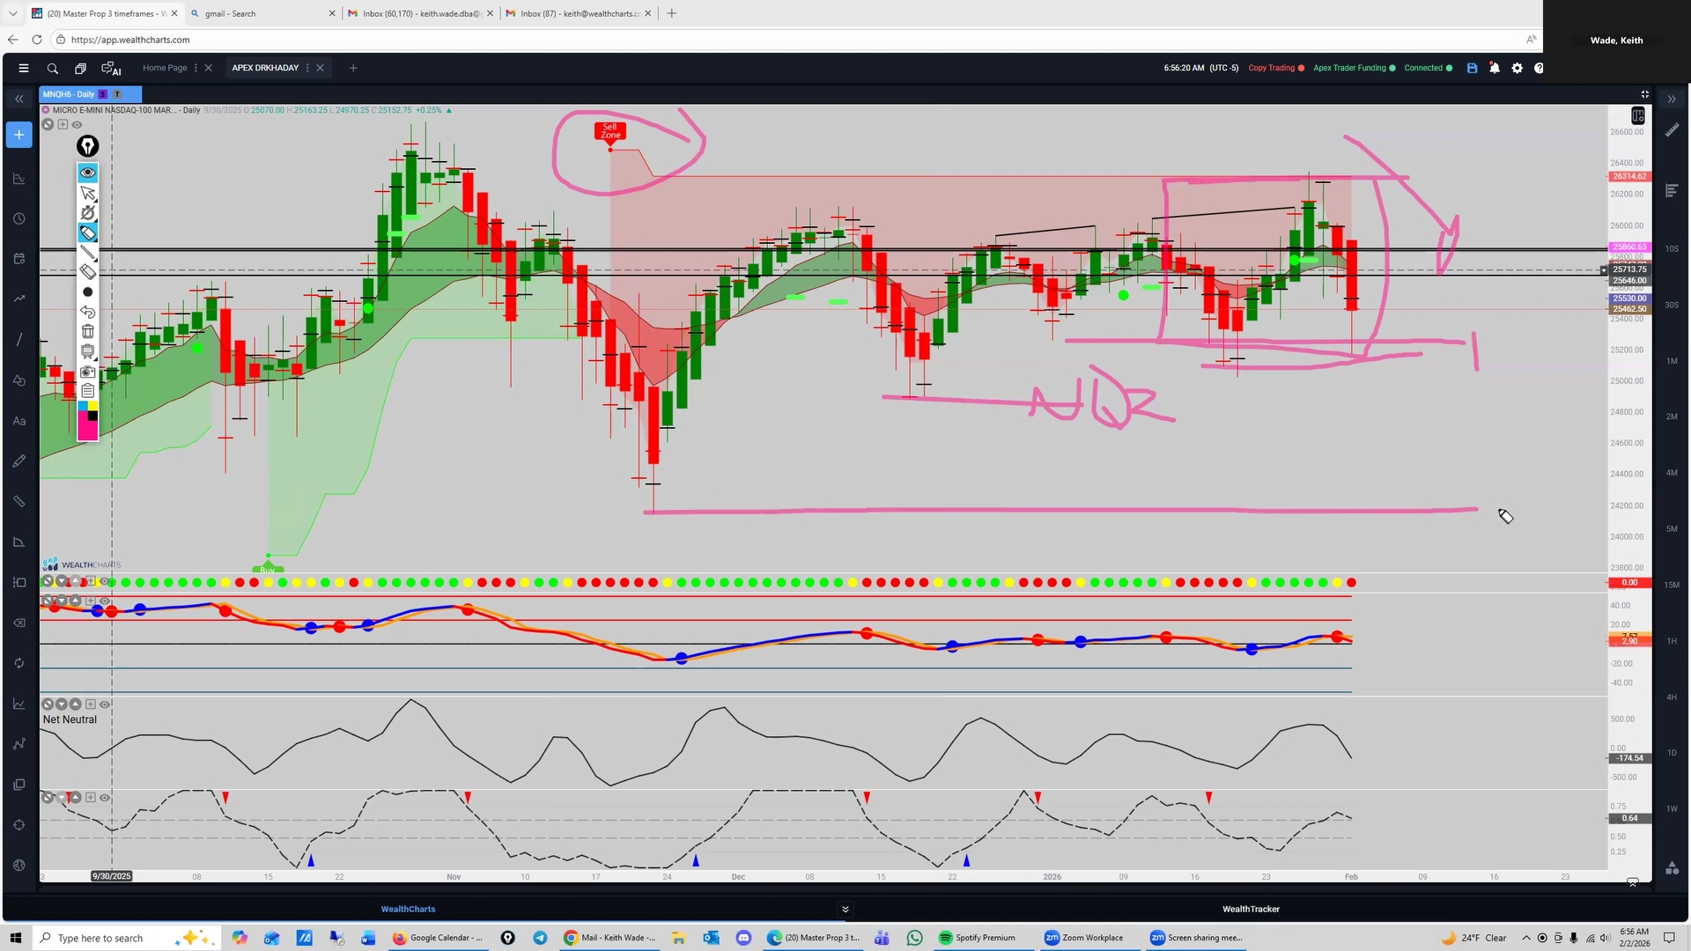The image size is (1691, 951).
Task: Expand the bottom panel chevron near WealthCharts
Action: pos(845,910)
